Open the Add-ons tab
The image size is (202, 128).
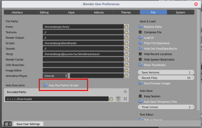pyautogui.click(x=99, y=12)
